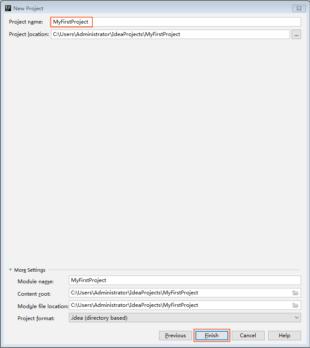Click the 'Project location:' label

[29, 34]
